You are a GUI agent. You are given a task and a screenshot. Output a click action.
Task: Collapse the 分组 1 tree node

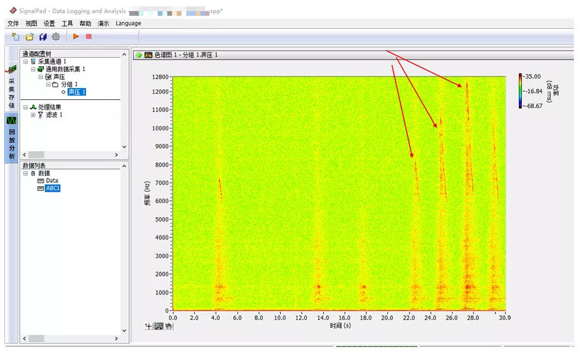pos(48,84)
